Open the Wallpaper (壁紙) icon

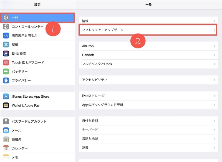6,45
